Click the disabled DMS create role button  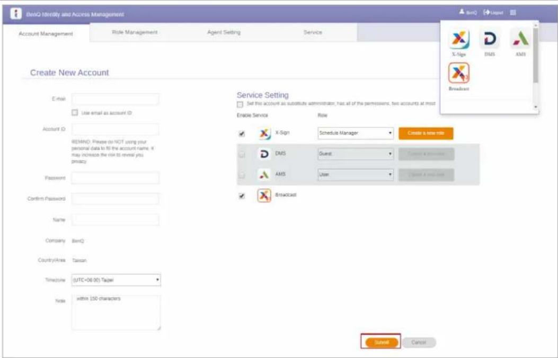427,154
